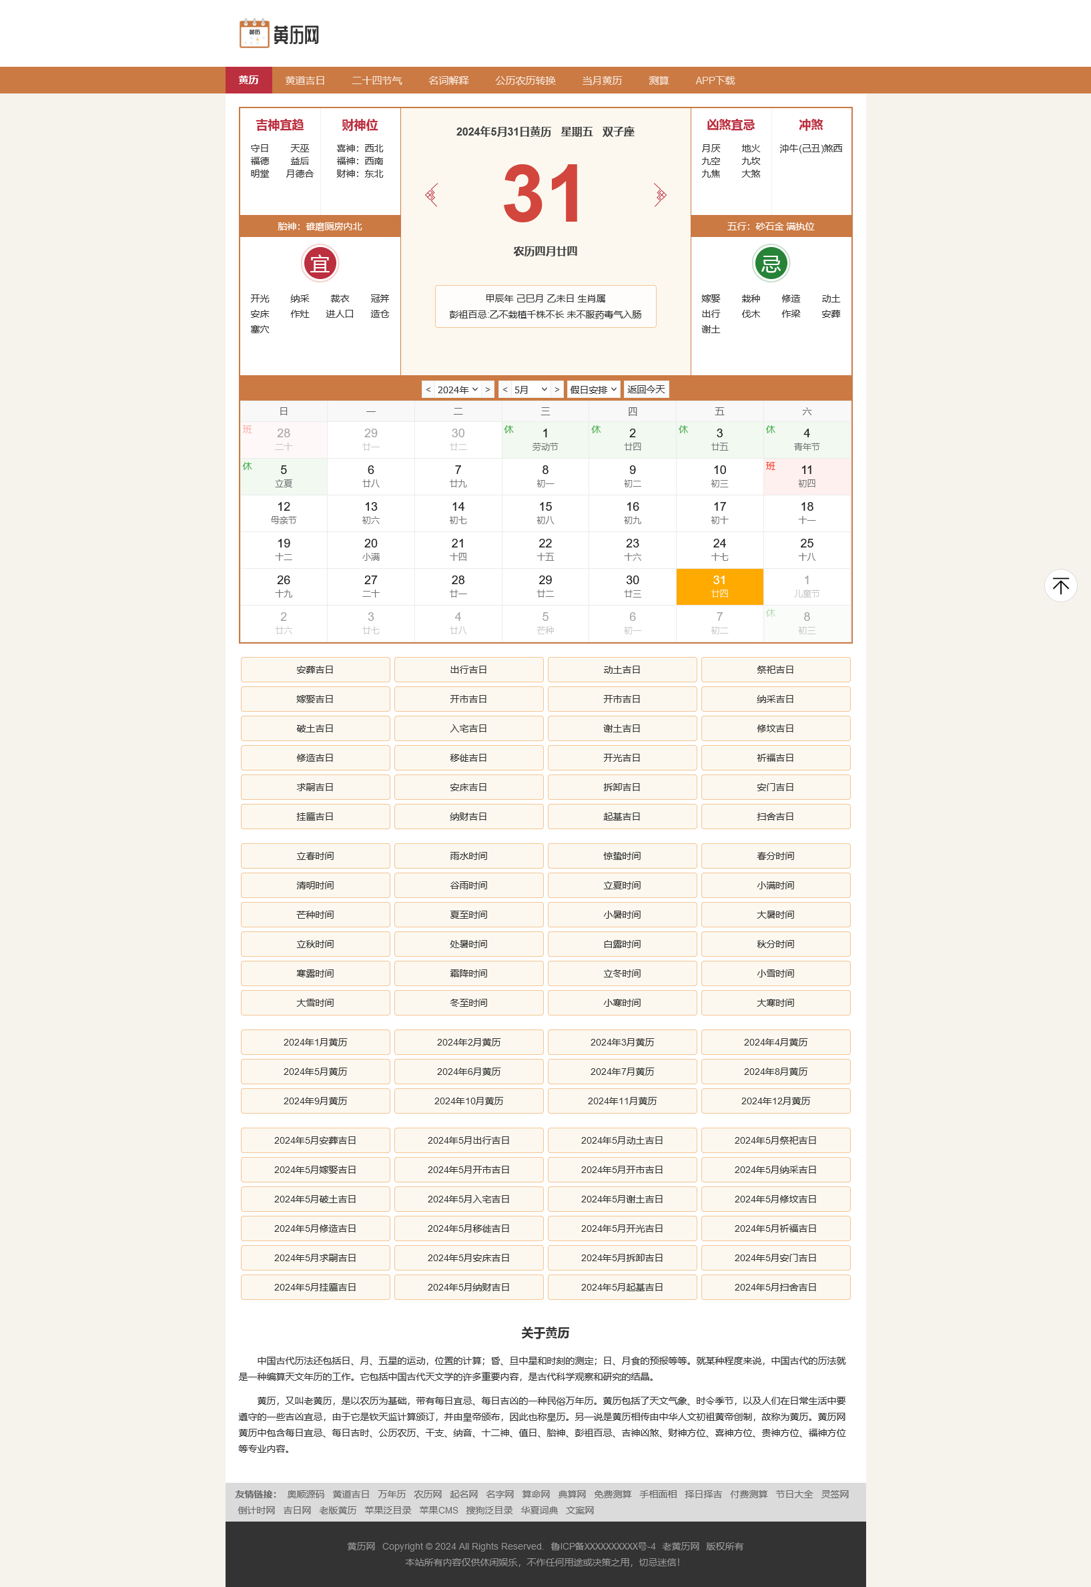Go to previous day with left arrow
Screen dimensions: 1091x1587
click(431, 195)
